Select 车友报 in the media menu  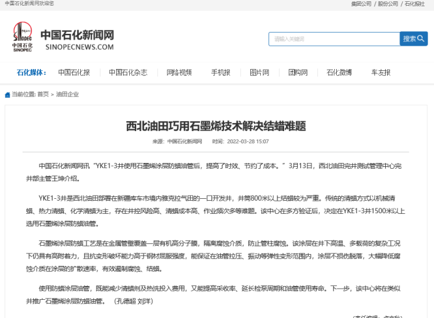click(381, 73)
